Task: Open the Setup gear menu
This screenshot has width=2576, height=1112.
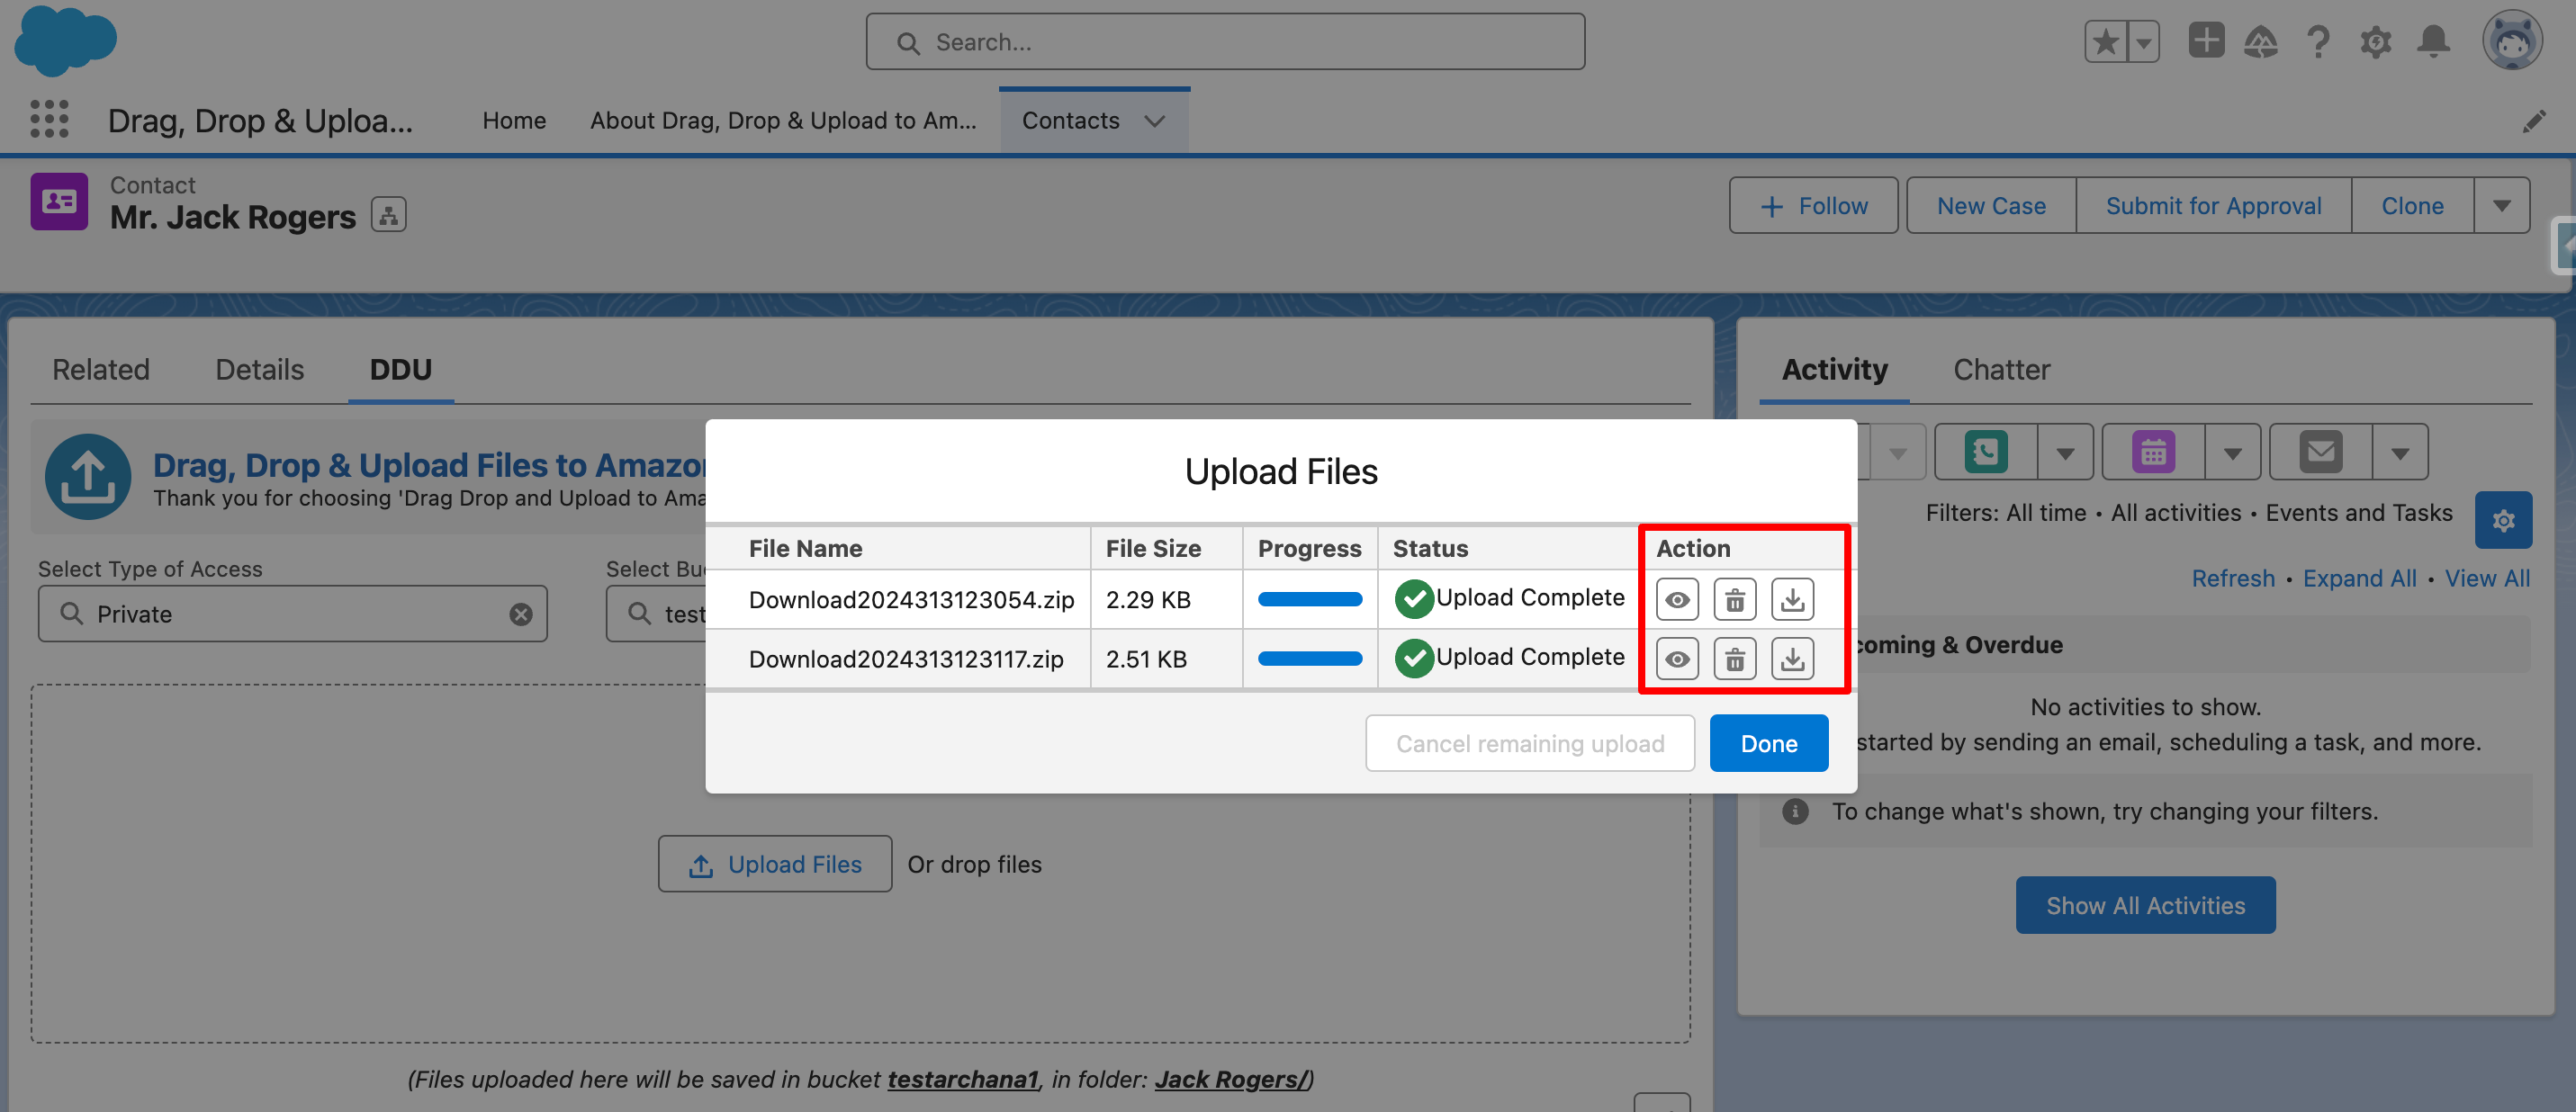Action: click(x=2376, y=42)
